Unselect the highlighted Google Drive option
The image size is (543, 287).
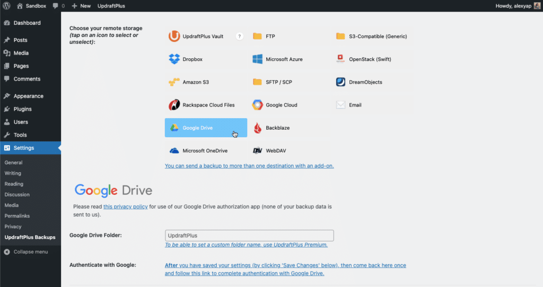206,128
